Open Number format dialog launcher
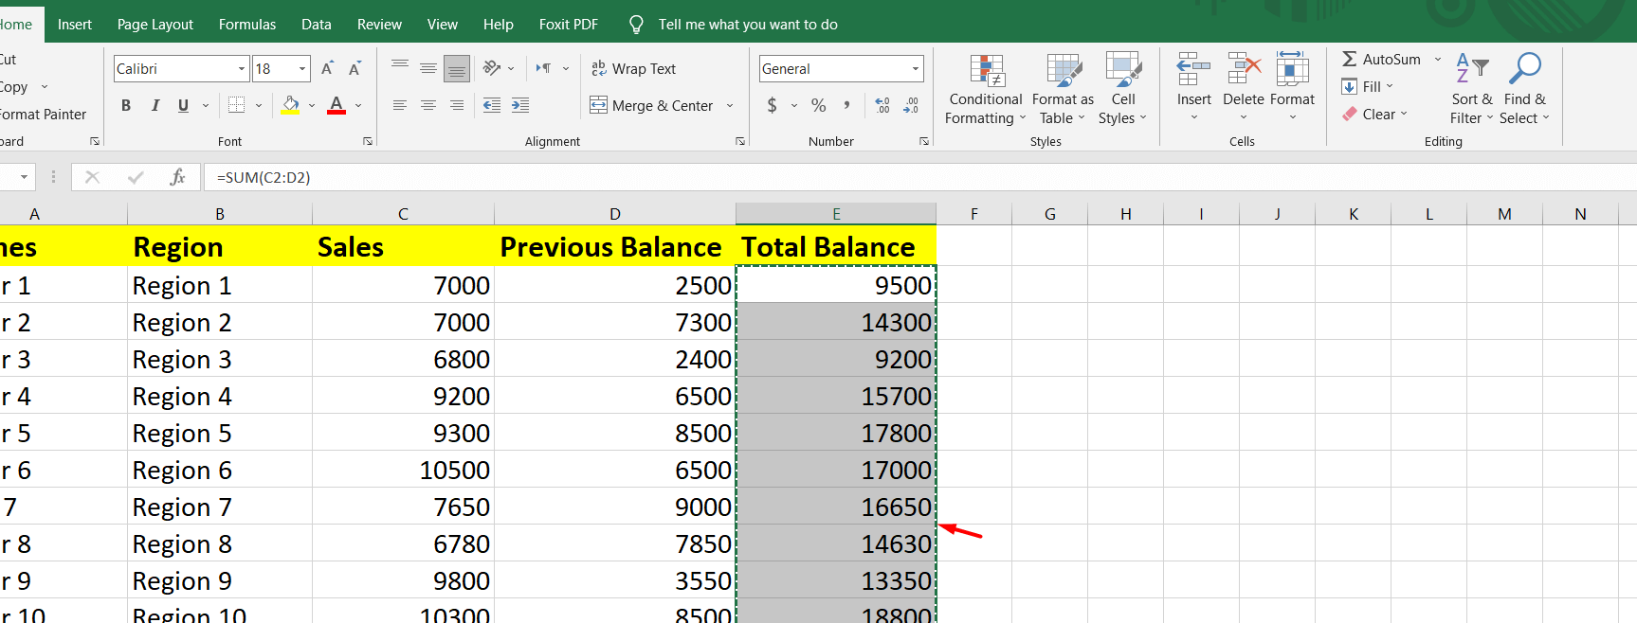 pos(923,141)
